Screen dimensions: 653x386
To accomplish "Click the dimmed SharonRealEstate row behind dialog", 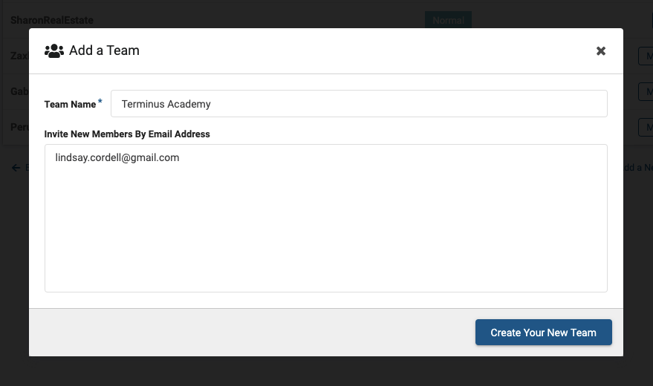I will pos(52,20).
